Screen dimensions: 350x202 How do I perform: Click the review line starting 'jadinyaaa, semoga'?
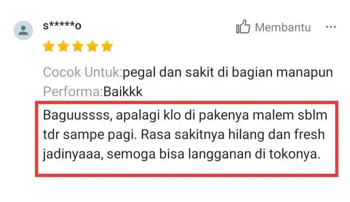coord(182,154)
